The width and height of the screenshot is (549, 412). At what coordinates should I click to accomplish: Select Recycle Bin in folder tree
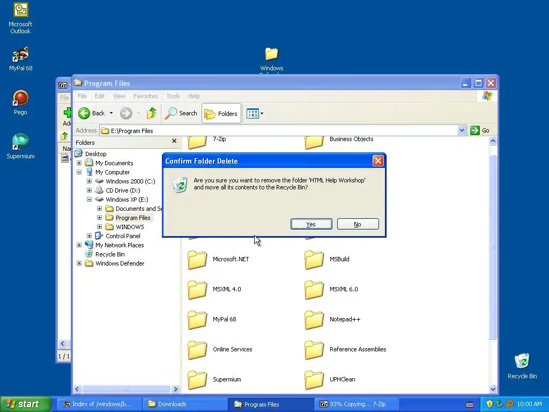pyautogui.click(x=110, y=254)
